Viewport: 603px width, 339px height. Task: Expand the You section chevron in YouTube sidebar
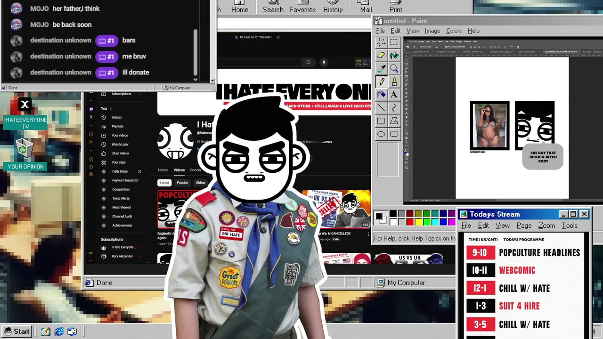[110, 108]
